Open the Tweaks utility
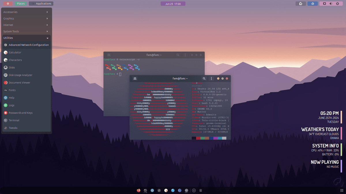Screen dimensions: 346x194 13,128
